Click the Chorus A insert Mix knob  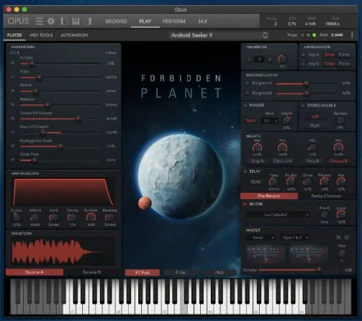(282, 148)
